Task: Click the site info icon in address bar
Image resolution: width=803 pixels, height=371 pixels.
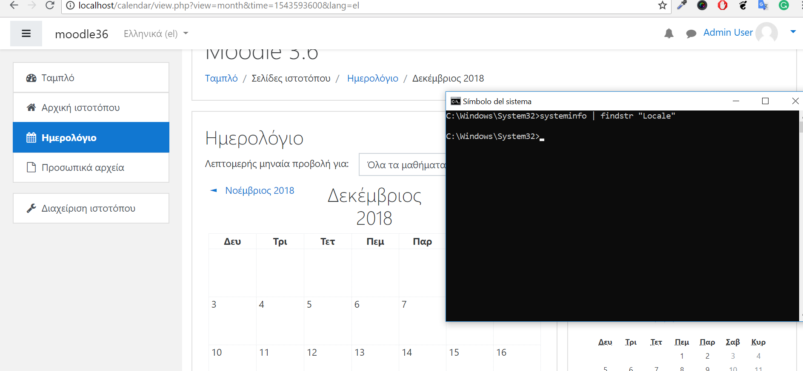Action: tap(70, 6)
